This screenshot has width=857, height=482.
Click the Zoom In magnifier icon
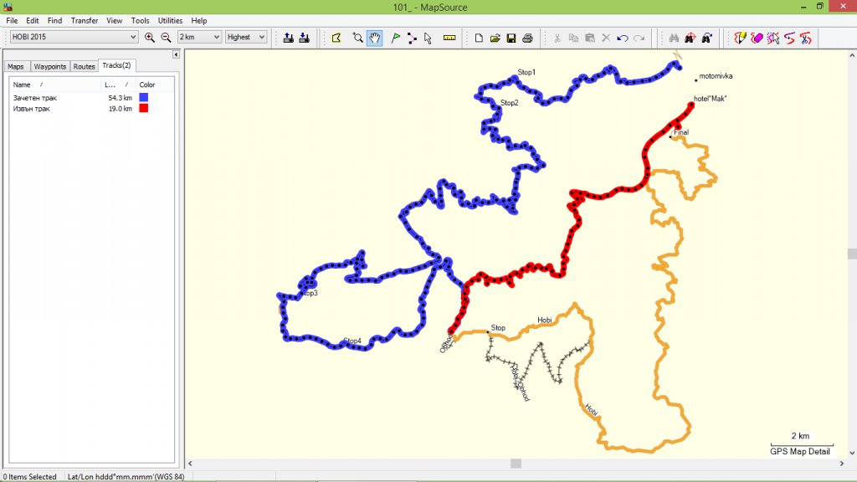tap(149, 37)
